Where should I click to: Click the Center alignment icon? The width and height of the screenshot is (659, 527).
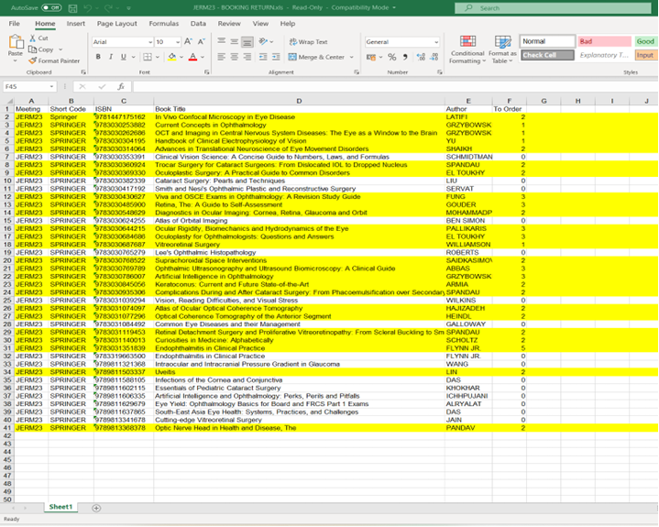click(235, 57)
